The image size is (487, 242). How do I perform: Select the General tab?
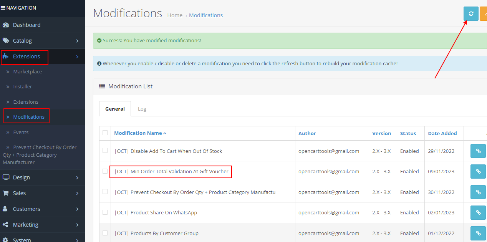click(x=115, y=109)
